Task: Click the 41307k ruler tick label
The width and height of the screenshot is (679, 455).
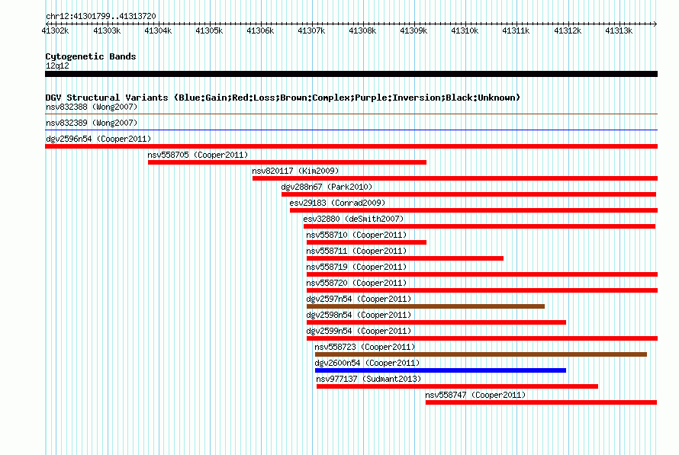Action: click(311, 30)
